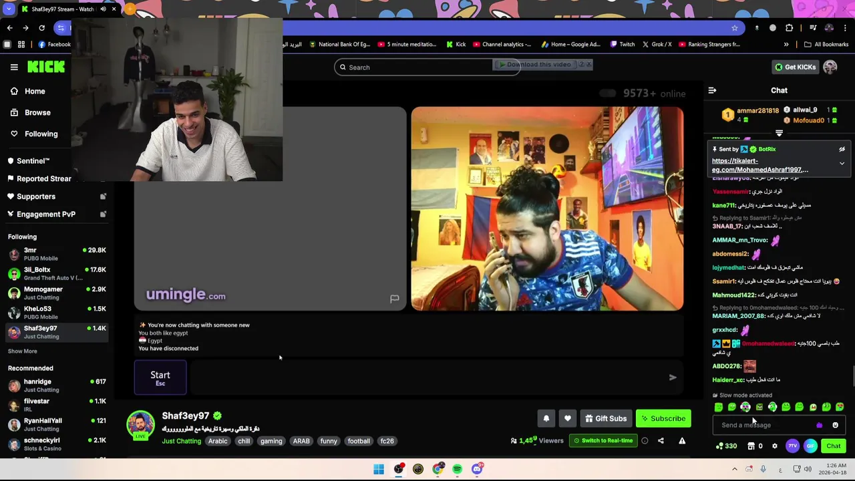Open the Following page in sidebar
The width and height of the screenshot is (855, 481).
(x=41, y=134)
